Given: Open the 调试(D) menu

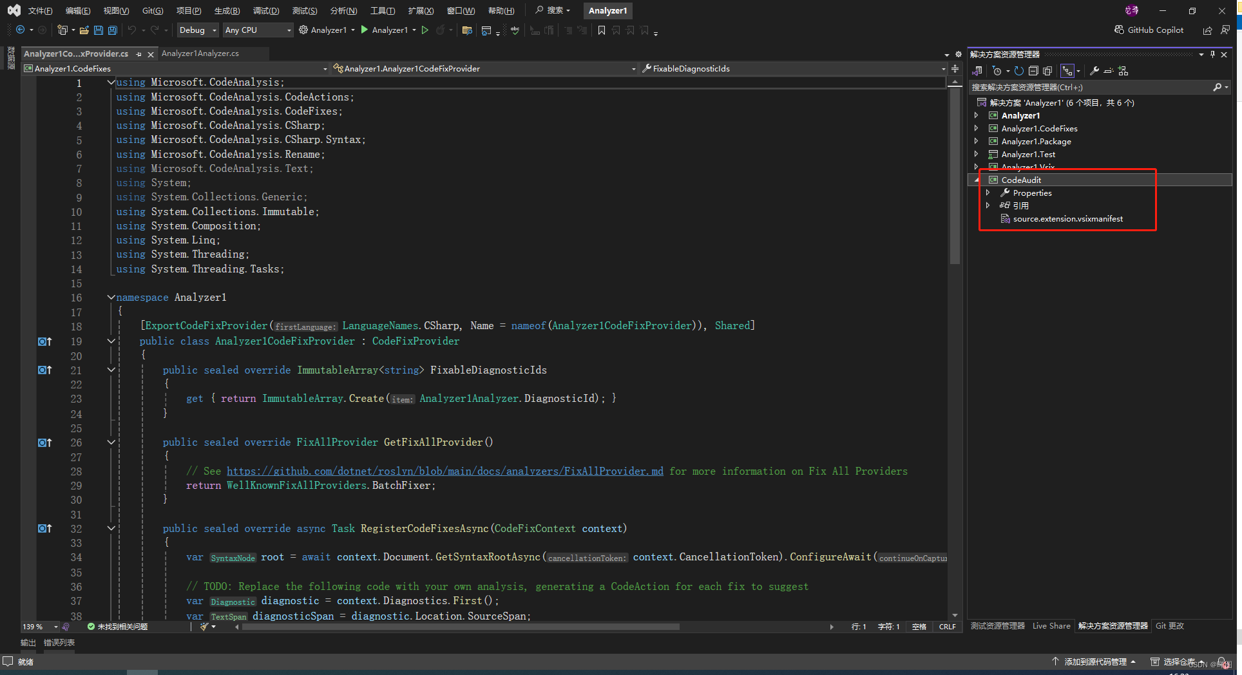Looking at the screenshot, I should point(266,10).
